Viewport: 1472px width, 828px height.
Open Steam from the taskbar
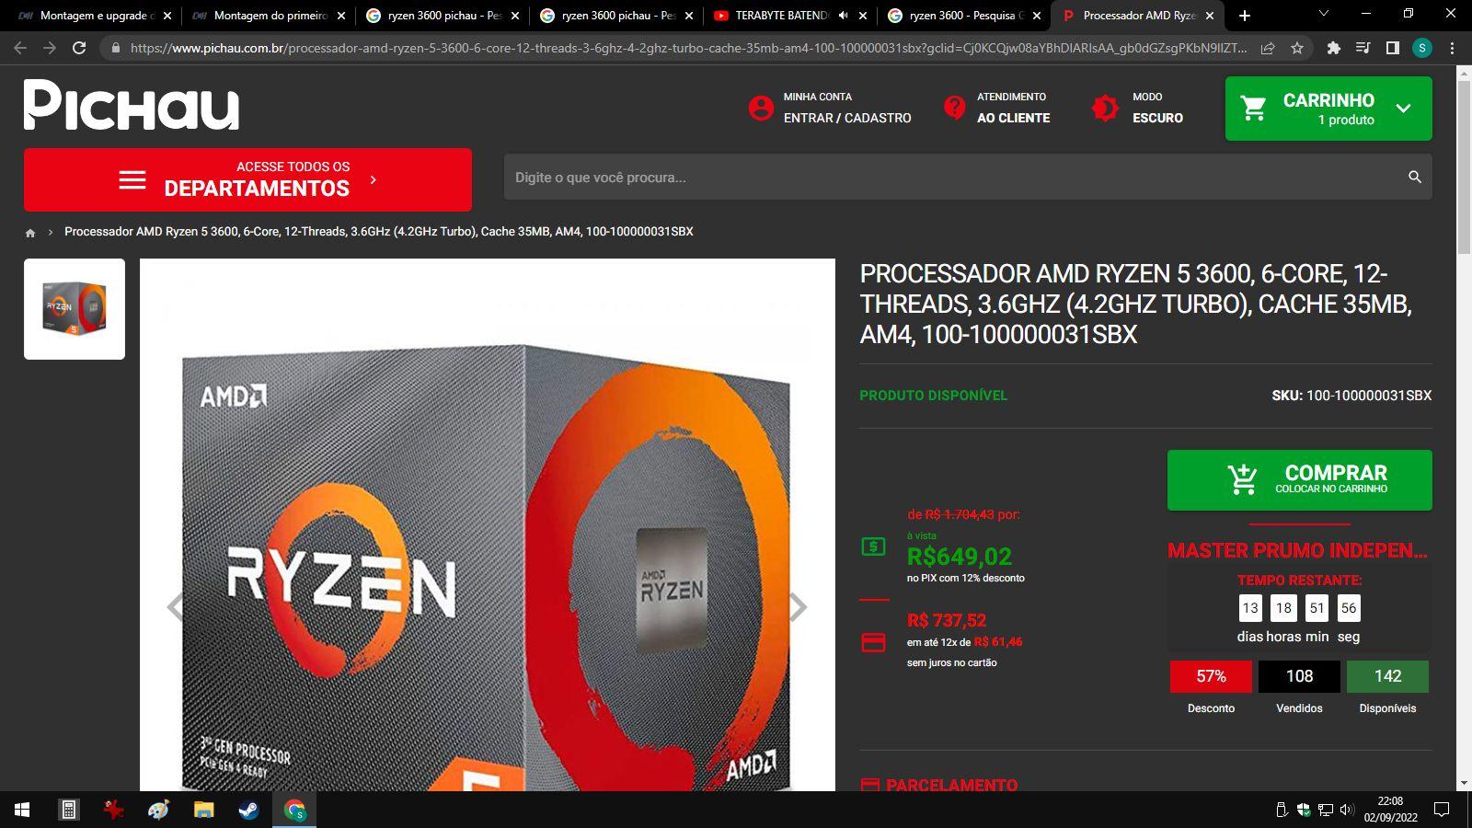[248, 810]
